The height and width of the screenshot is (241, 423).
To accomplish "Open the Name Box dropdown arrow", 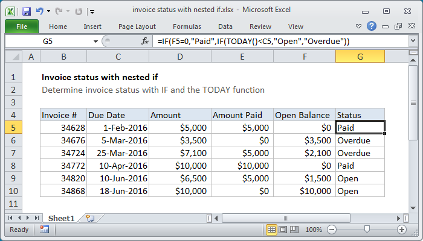I will [95, 41].
